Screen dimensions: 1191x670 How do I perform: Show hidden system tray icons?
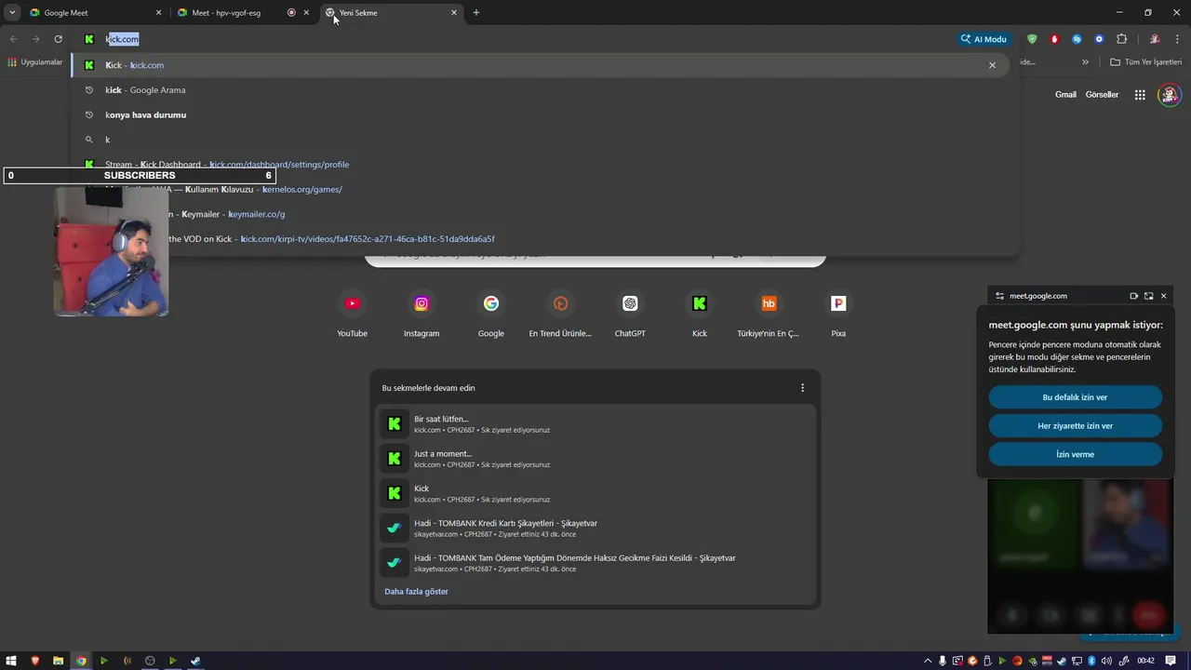pyautogui.click(x=929, y=661)
